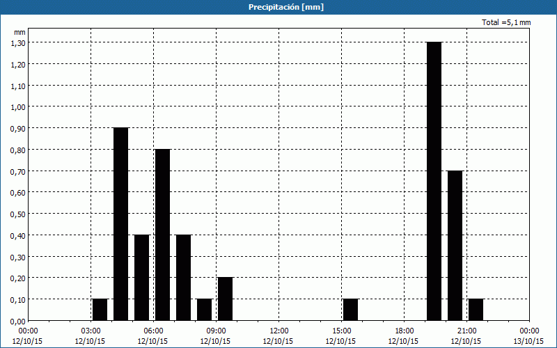
Task: Click the 06:00 x-axis time label
Action: pyautogui.click(x=153, y=331)
